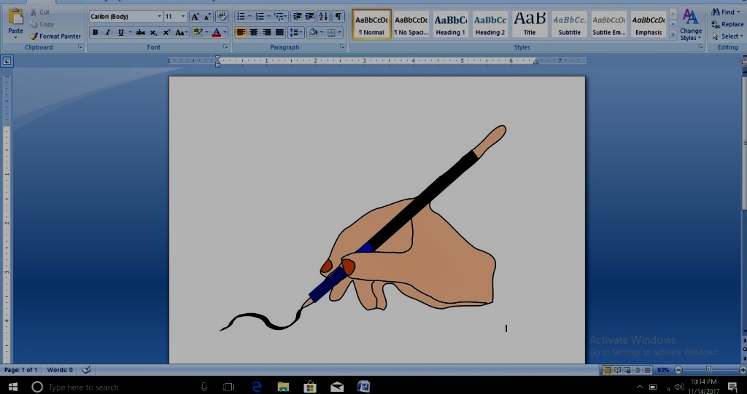Viewport: 747px width, 394px height.
Task: Apply the Heading 2 style
Action: coord(490,24)
